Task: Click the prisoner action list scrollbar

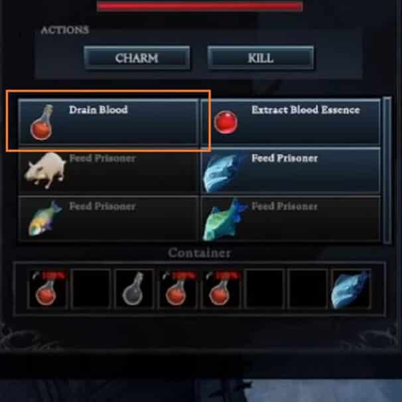Action: pos(387,170)
